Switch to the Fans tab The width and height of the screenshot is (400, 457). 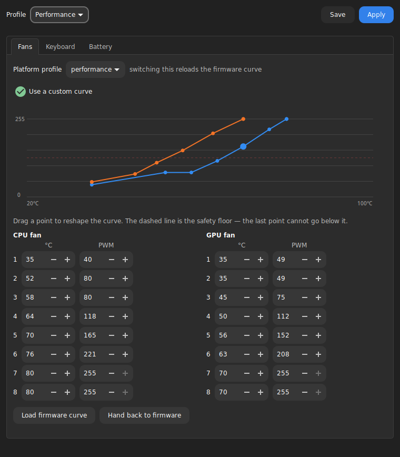25,47
